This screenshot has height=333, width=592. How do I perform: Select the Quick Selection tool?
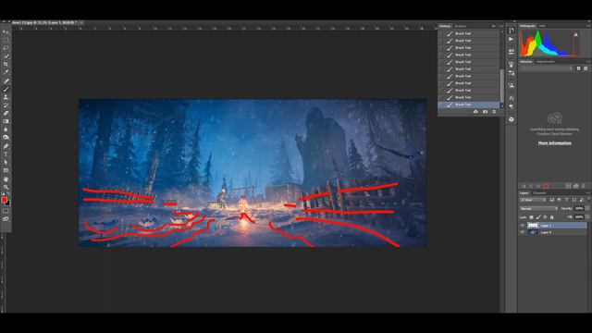(x=6, y=56)
